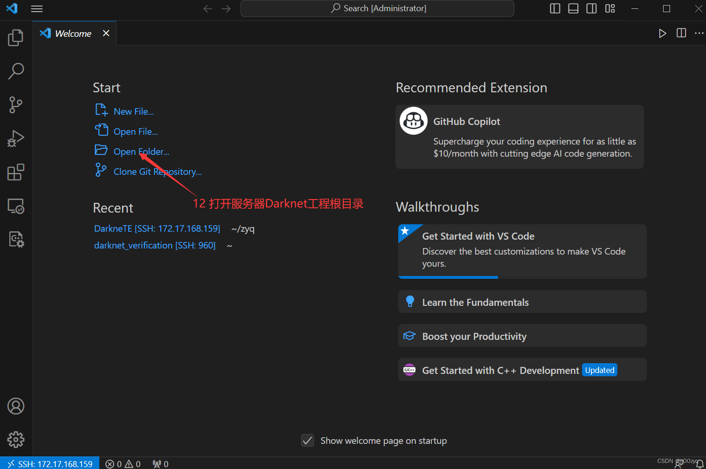706x469 pixels.
Task: Click the folder icon beside Open Folder
Action: (101, 150)
